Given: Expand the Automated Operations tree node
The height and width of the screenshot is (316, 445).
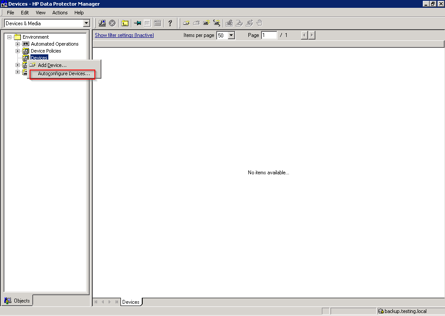Looking at the screenshot, I should pos(18,44).
